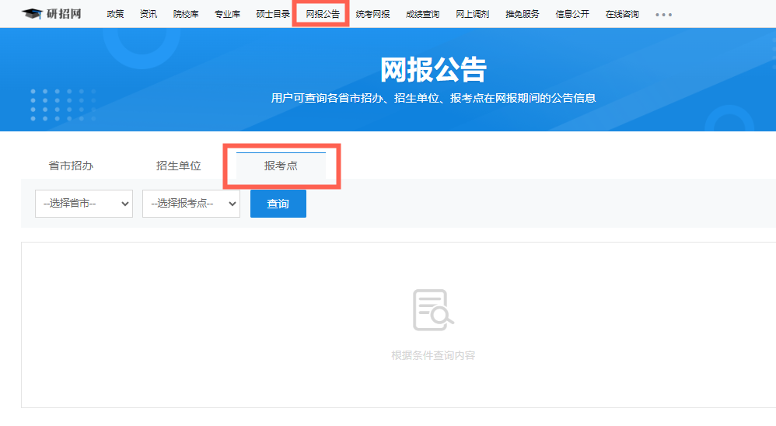776x426 pixels.
Task: Click the 网报公告 banner heading
Action: click(x=433, y=69)
